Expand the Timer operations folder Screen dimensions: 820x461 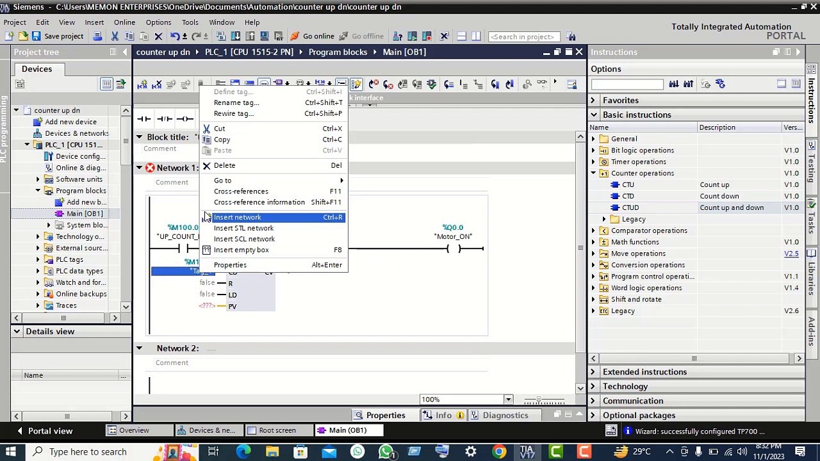tap(593, 162)
